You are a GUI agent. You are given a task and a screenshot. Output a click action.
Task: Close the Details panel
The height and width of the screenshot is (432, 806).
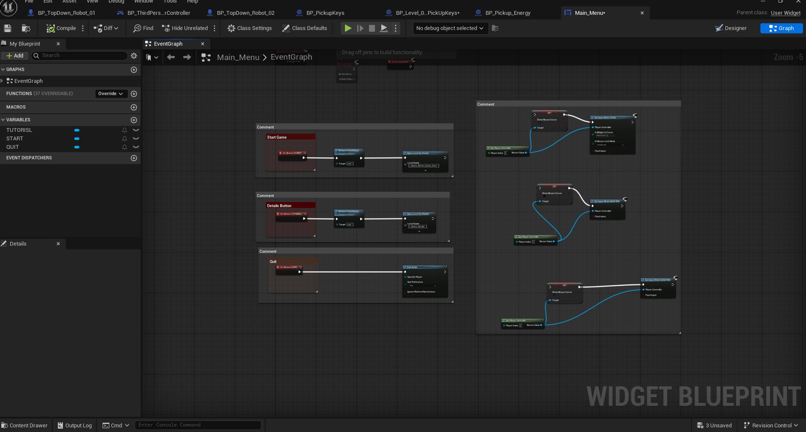pos(58,243)
